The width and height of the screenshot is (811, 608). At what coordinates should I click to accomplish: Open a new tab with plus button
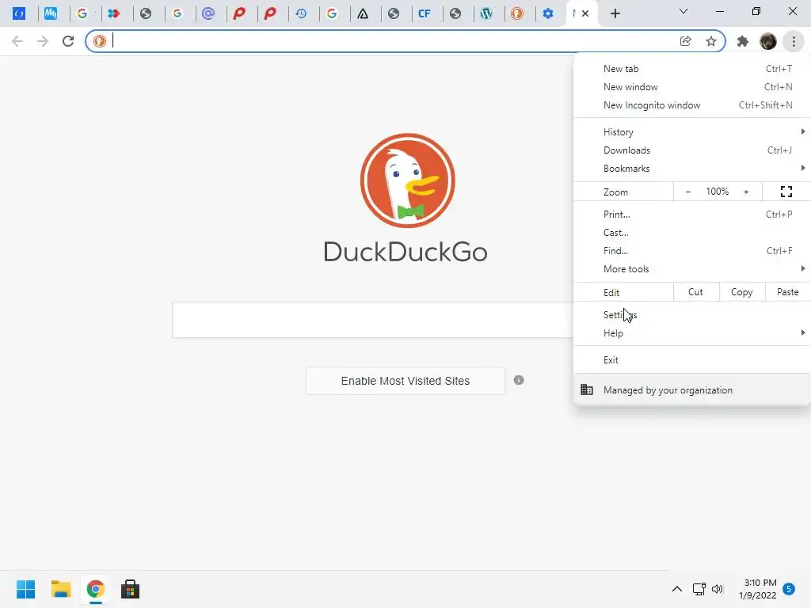(x=615, y=13)
